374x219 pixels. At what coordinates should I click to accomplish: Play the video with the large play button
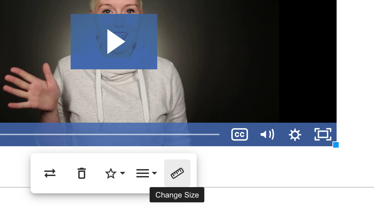click(114, 42)
